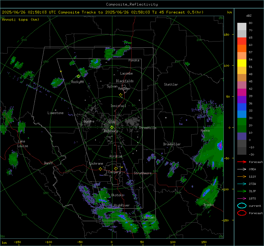Click the Olds label
Screen dimensions: 264x246
(x=112, y=122)
